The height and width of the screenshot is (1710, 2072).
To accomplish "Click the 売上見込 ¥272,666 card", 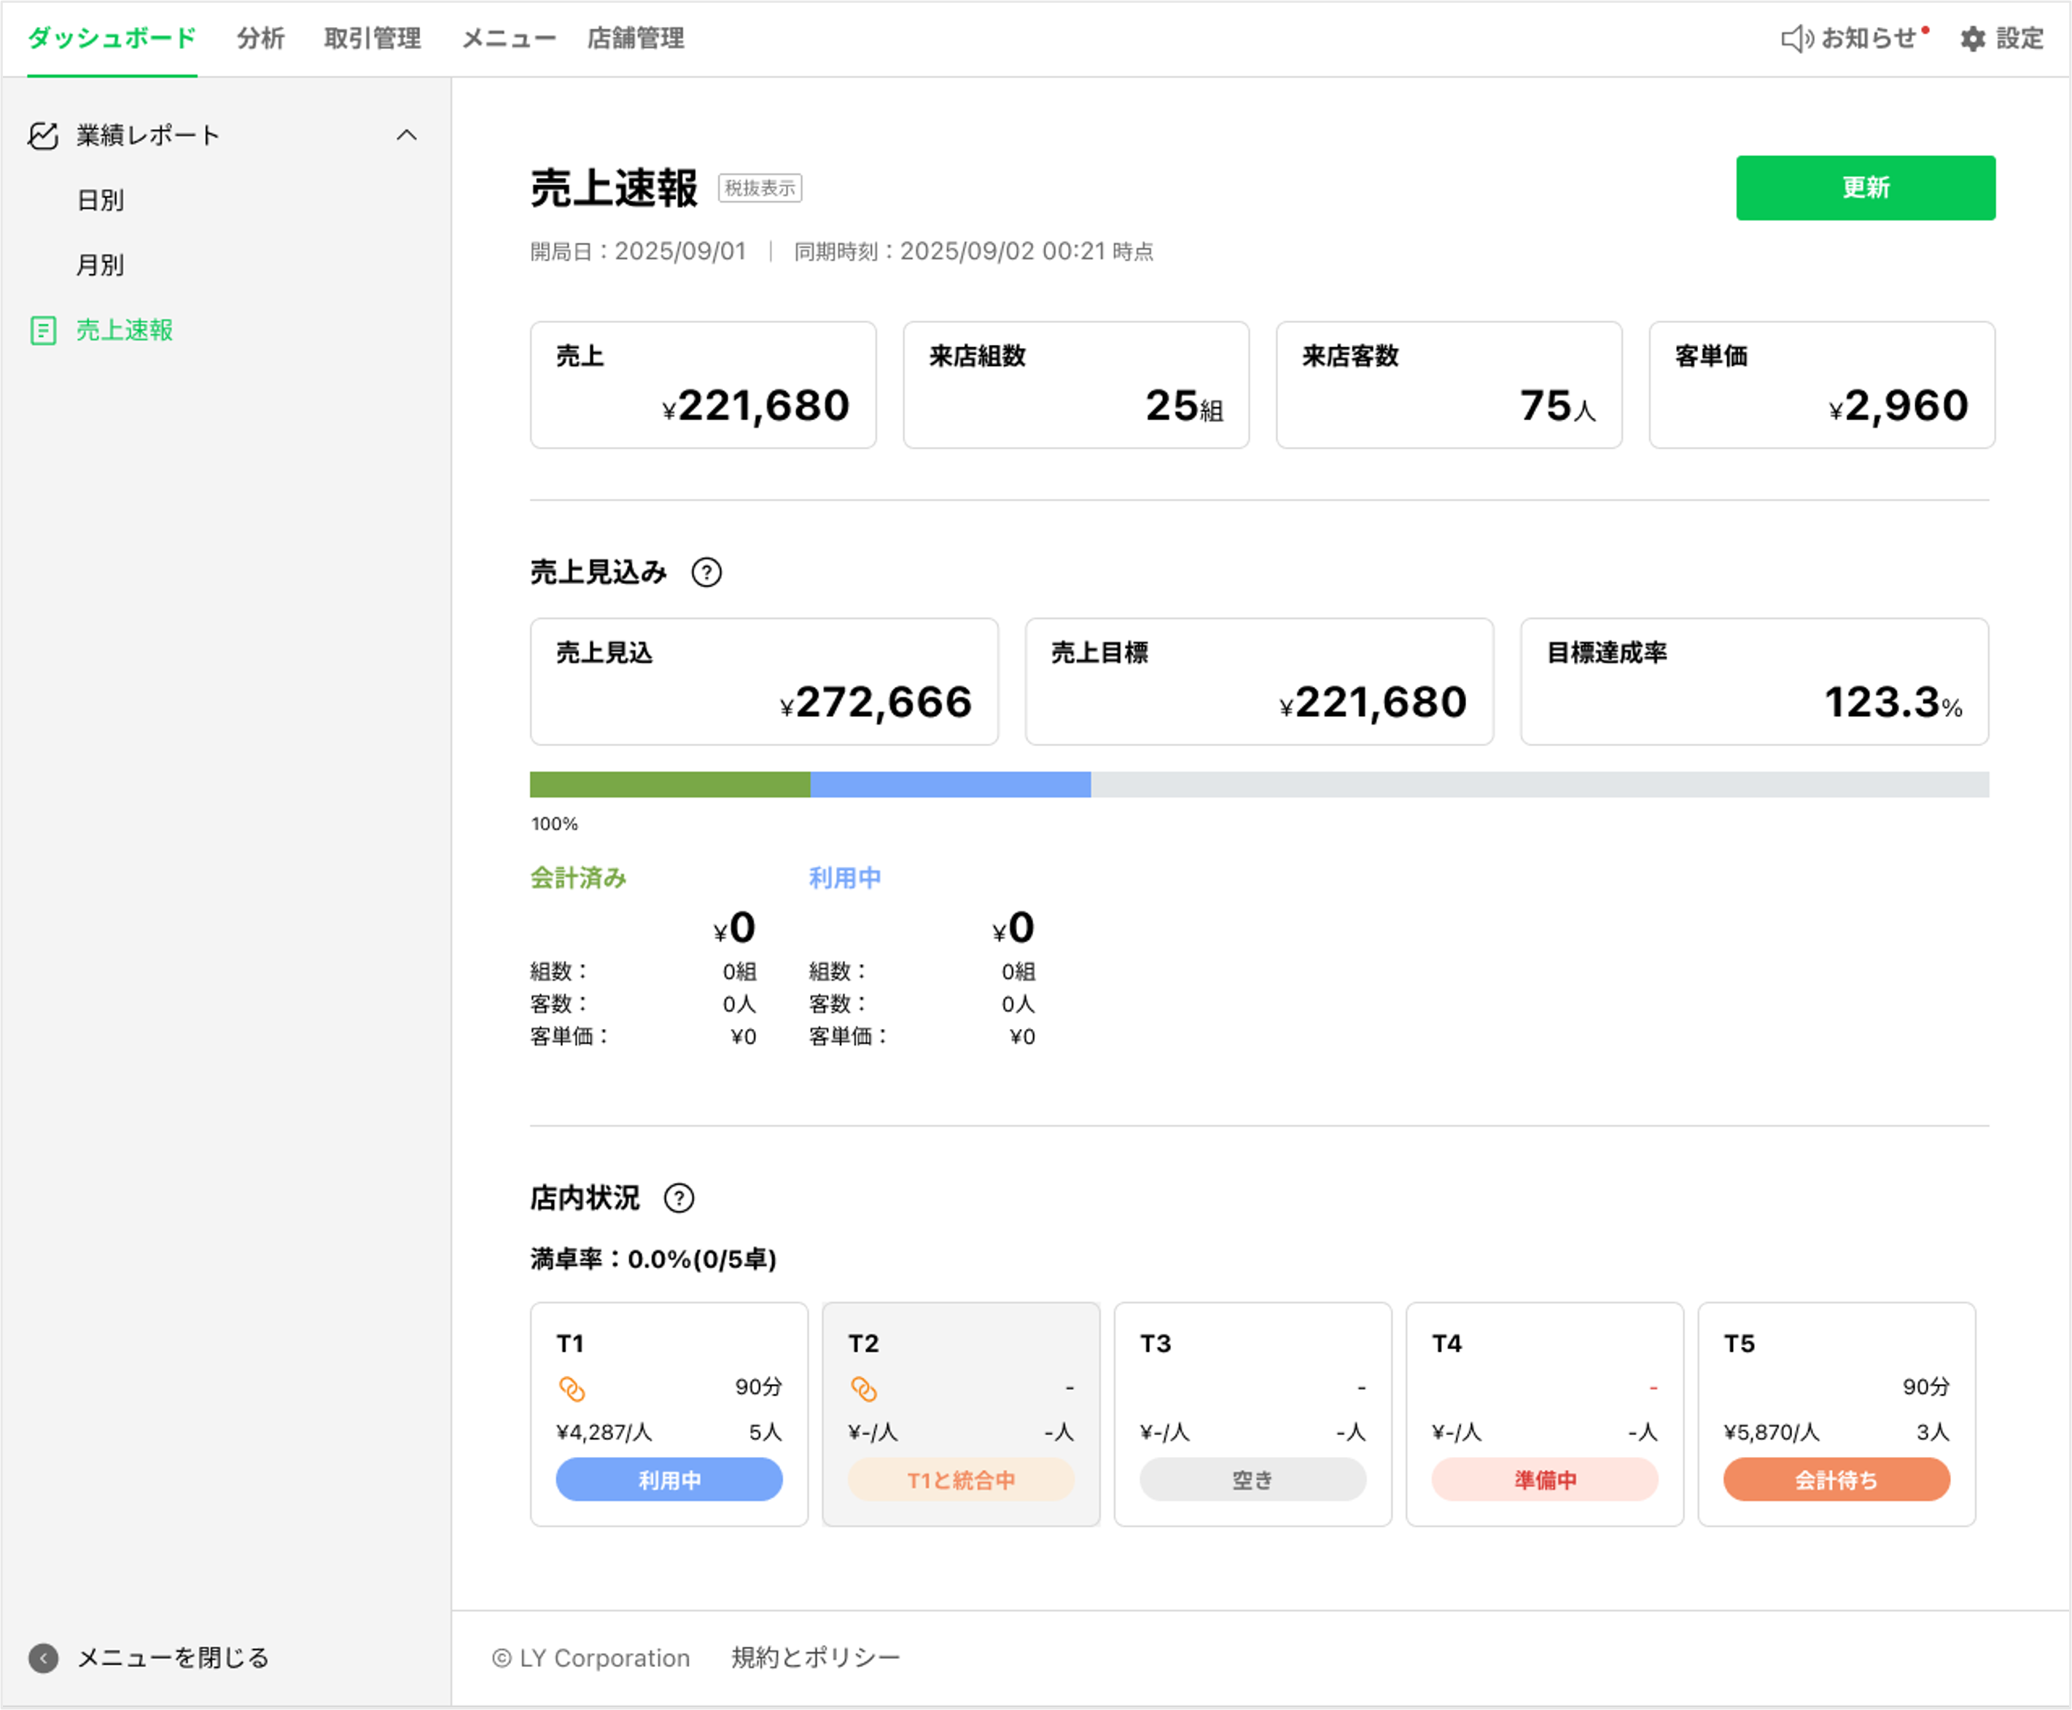I will tap(764, 682).
